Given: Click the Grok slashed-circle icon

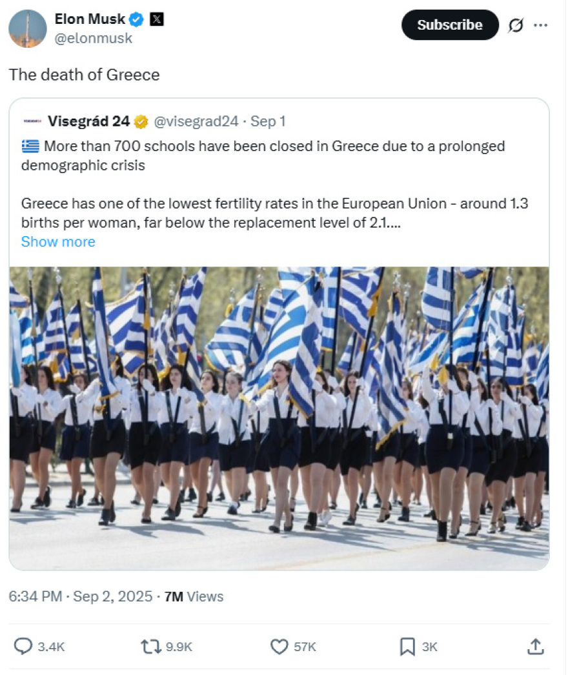Looking at the screenshot, I should pyautogui.click(x=516, y=25).
